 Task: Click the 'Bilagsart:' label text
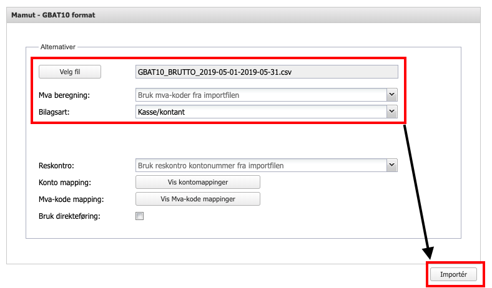[54, 112]
